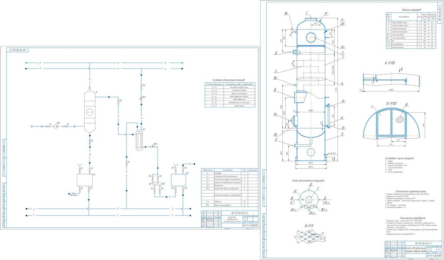Image resolution: width=444 pixels, height=260 pixels.
Task: Select the circular opening in the column skirt
Action: (310, 152)
